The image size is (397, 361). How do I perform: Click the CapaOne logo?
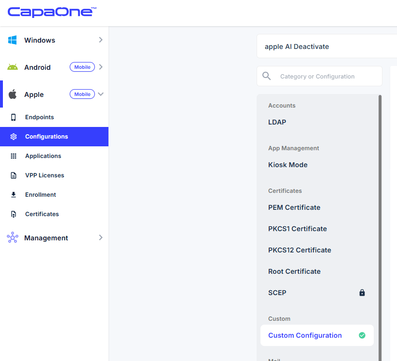click(x=52, y=12)
